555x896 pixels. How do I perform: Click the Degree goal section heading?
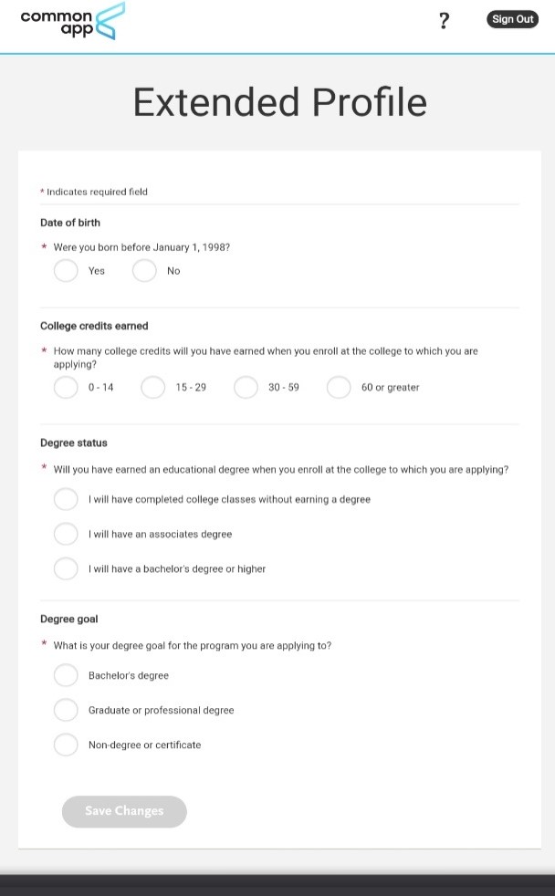tap(70, 620)
